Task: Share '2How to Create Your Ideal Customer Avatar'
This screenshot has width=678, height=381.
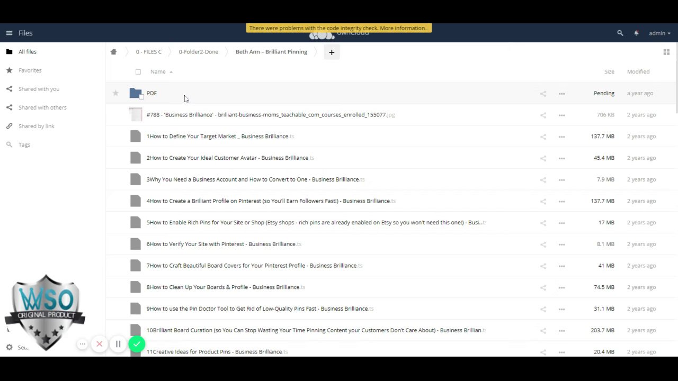Action: (x=543, y=158)
